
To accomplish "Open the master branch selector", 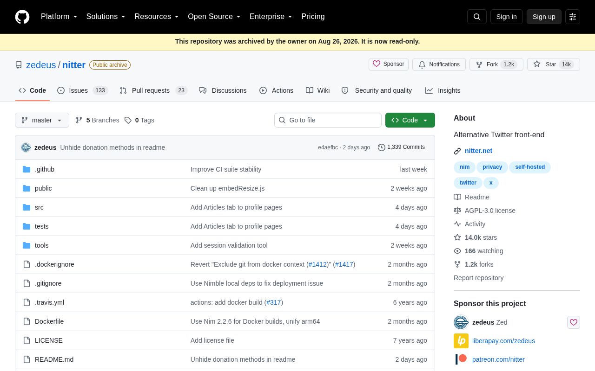I will point(42,120).
